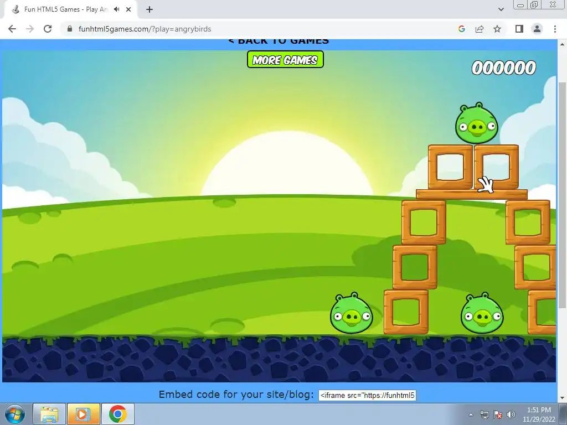
Task: Open the Chrome three-dot menu
Action: (555, 29)
